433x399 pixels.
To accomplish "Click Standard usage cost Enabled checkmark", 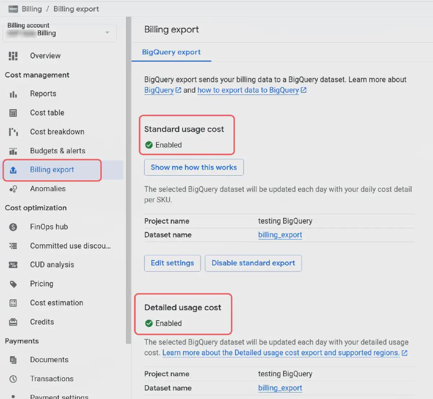I will pos(149,145).
